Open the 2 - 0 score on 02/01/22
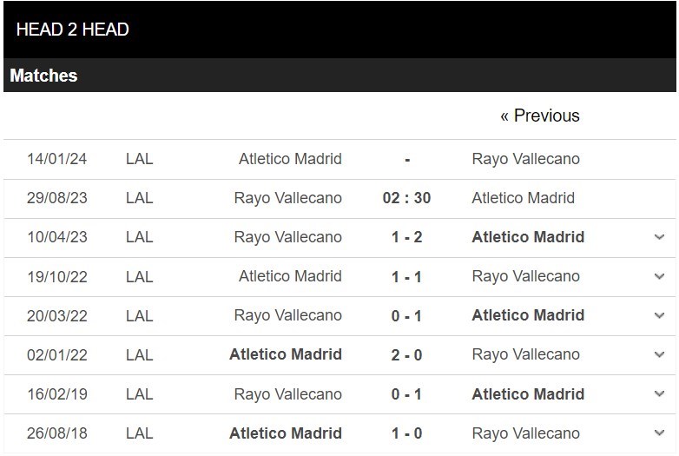 406,354
